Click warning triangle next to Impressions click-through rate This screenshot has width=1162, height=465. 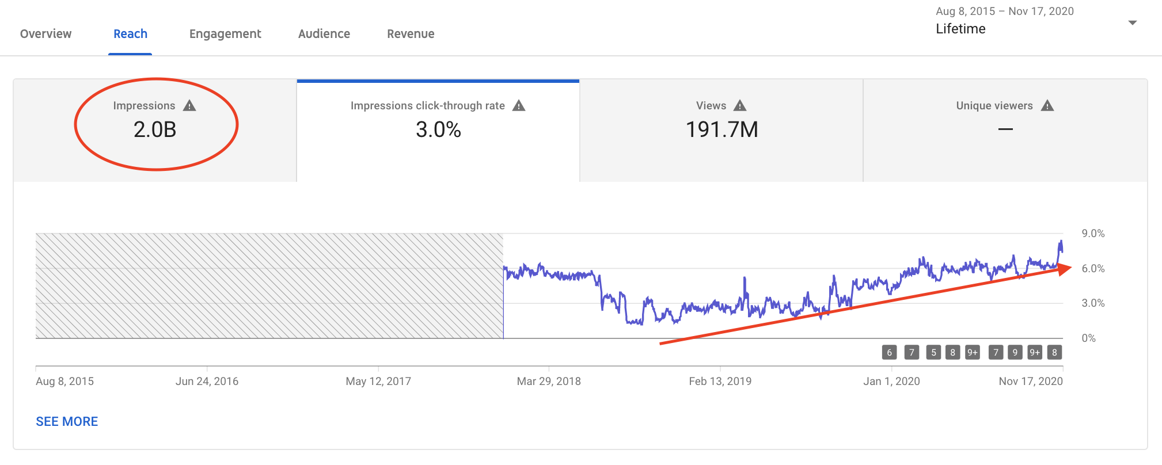(519, 105)
